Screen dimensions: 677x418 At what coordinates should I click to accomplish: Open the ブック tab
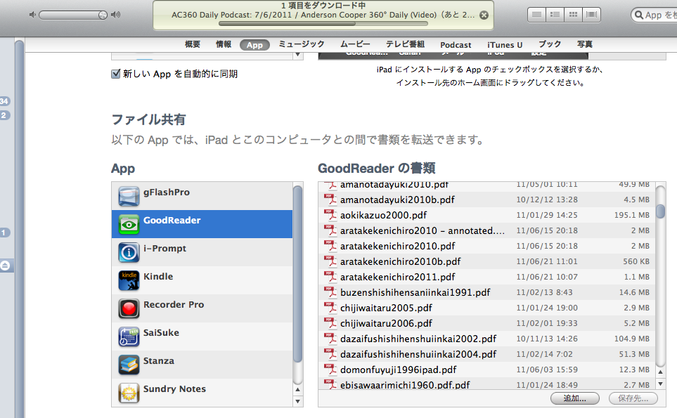(550, 44)
